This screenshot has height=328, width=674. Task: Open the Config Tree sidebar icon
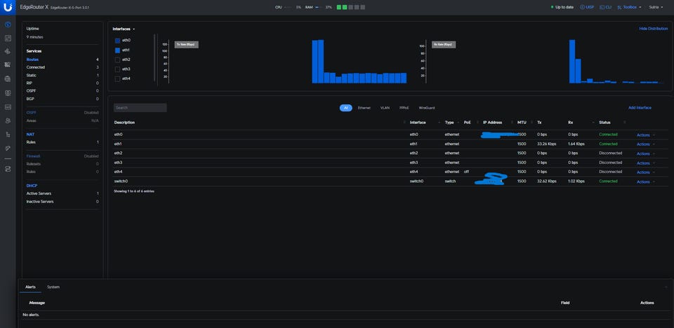8,135
